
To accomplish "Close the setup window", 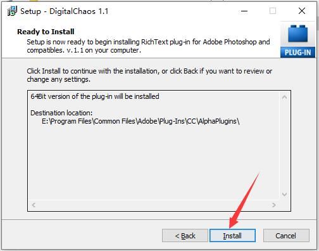I will [x=302, y=11].
